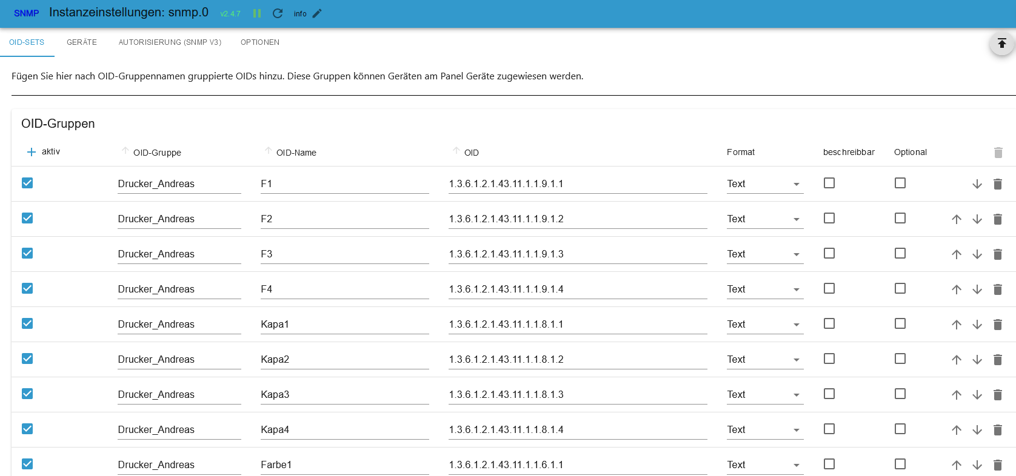1016x476 pixels.
Task: Delete the F1 row
Action: pos(998,184)
